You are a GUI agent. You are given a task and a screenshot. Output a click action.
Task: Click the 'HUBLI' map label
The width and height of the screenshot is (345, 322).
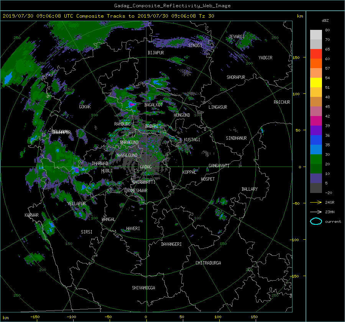107,171
